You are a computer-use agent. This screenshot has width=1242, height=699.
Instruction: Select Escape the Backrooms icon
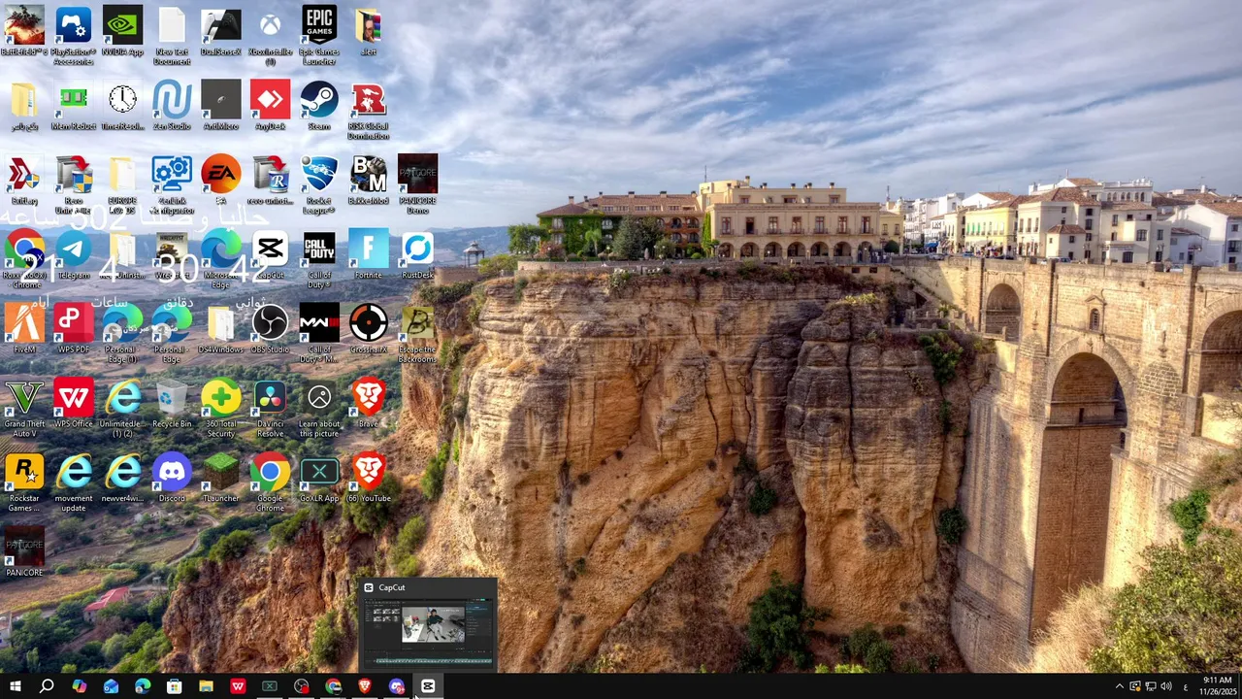(x=417, y=334)
